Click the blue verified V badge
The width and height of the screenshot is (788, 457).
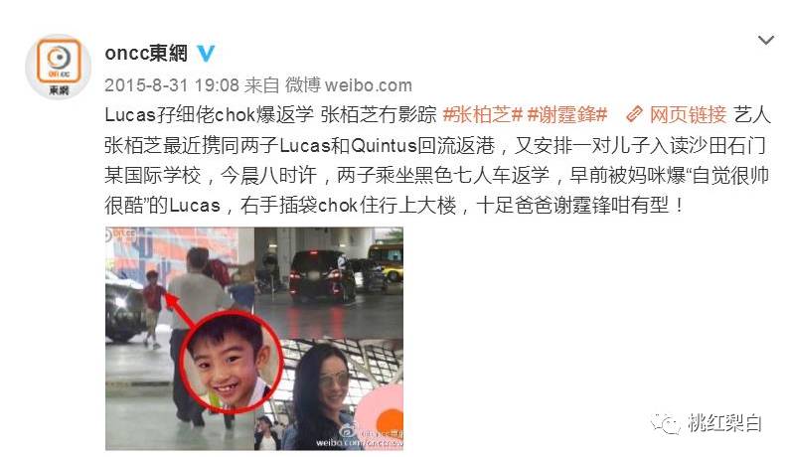[206, 54]
